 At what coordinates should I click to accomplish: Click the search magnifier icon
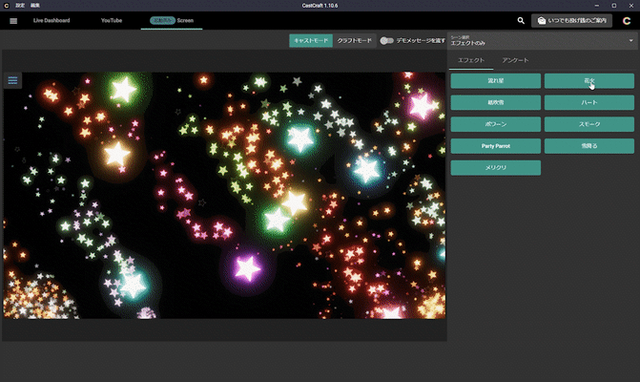(521, 20)
